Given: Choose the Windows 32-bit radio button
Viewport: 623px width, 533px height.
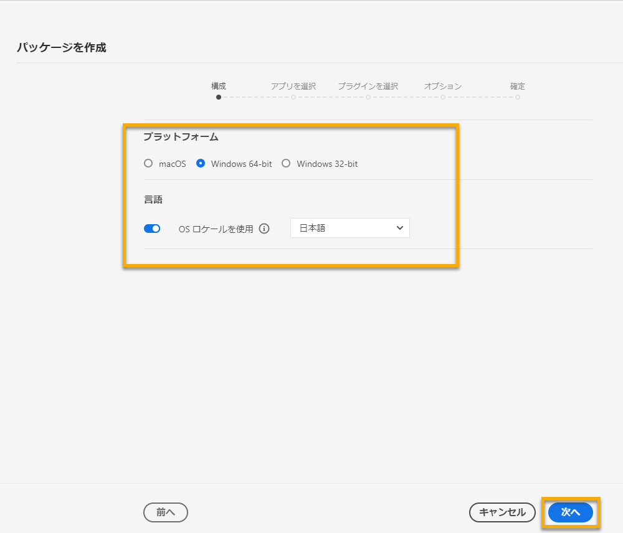Looking at the screenshot, I should coord(286,163).
